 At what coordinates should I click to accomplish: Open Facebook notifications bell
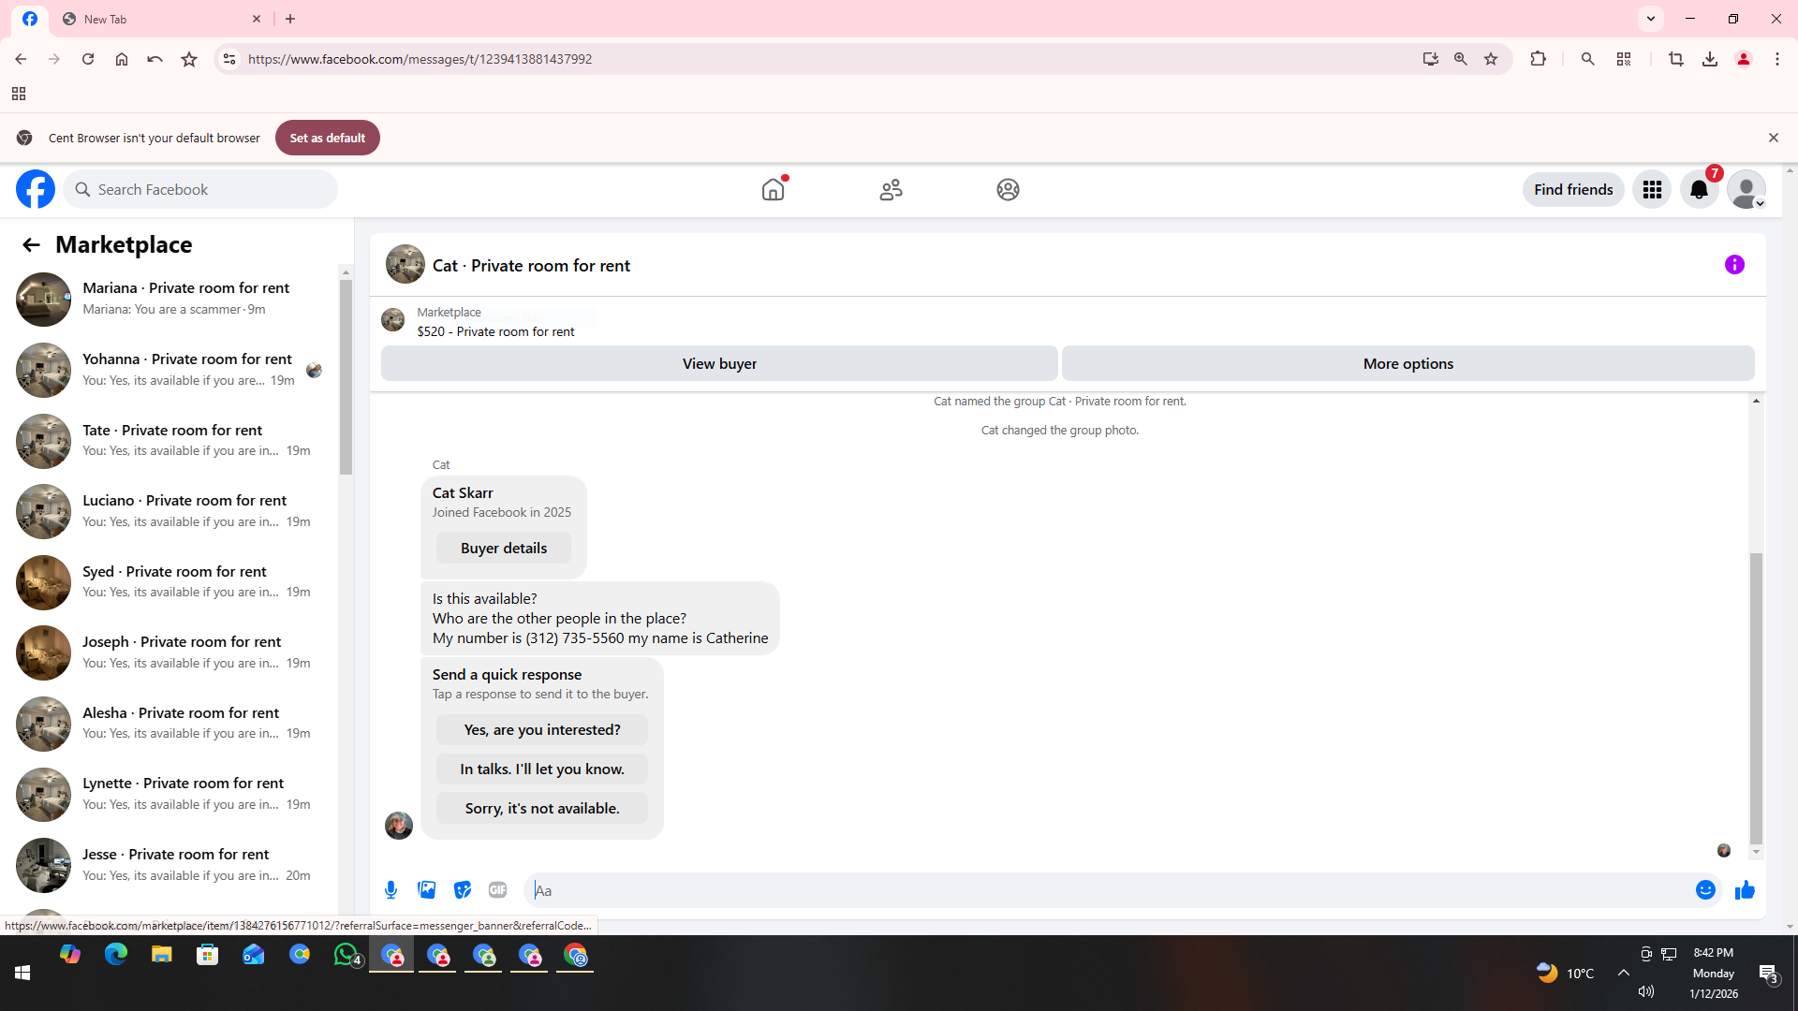(1699, 190)
